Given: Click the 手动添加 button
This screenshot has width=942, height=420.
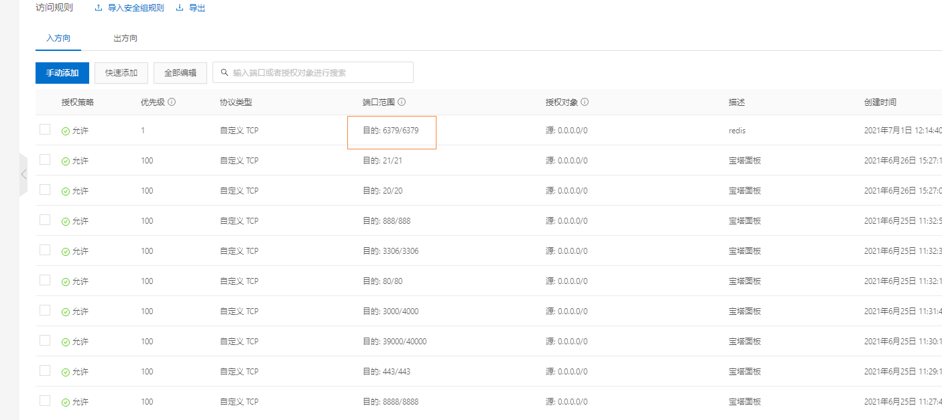Looking at the screenshot, I should 62,73.
